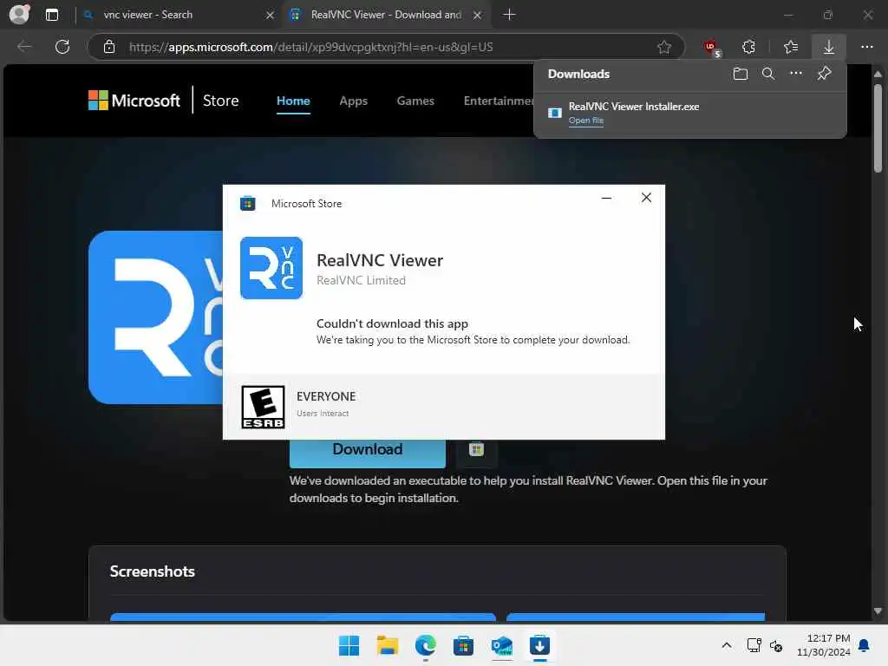Open the notifications bell icon
The height and width of the screenshot is (666, 888).
click(864, 645)
